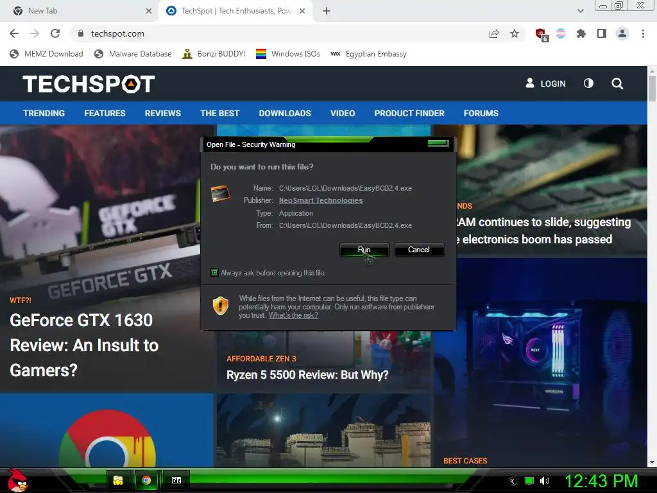This screenshot has height=493, width=657.
Task: Open the uBlock Origin extension icon
Action: tap(541, 34)
